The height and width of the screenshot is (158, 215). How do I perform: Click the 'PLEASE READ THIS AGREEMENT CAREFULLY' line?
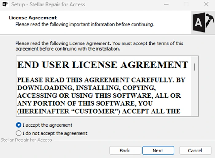pos(101,80)
